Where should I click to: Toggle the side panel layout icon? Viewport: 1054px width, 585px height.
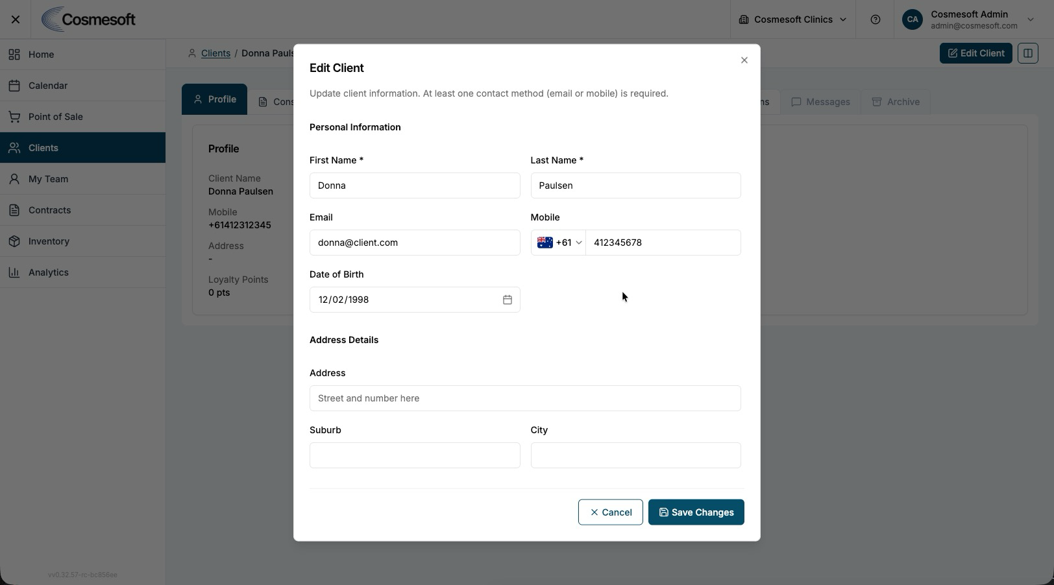coord(1028,53)
